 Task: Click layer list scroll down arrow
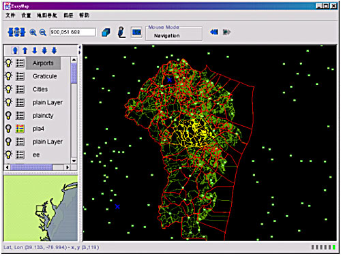pyautogui.click(x=74, y=161)
